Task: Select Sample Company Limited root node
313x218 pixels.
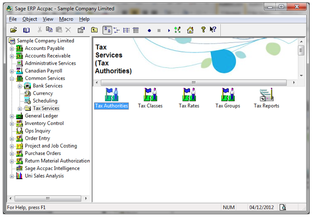Action: pyautogui.click(x=45, y=41)
